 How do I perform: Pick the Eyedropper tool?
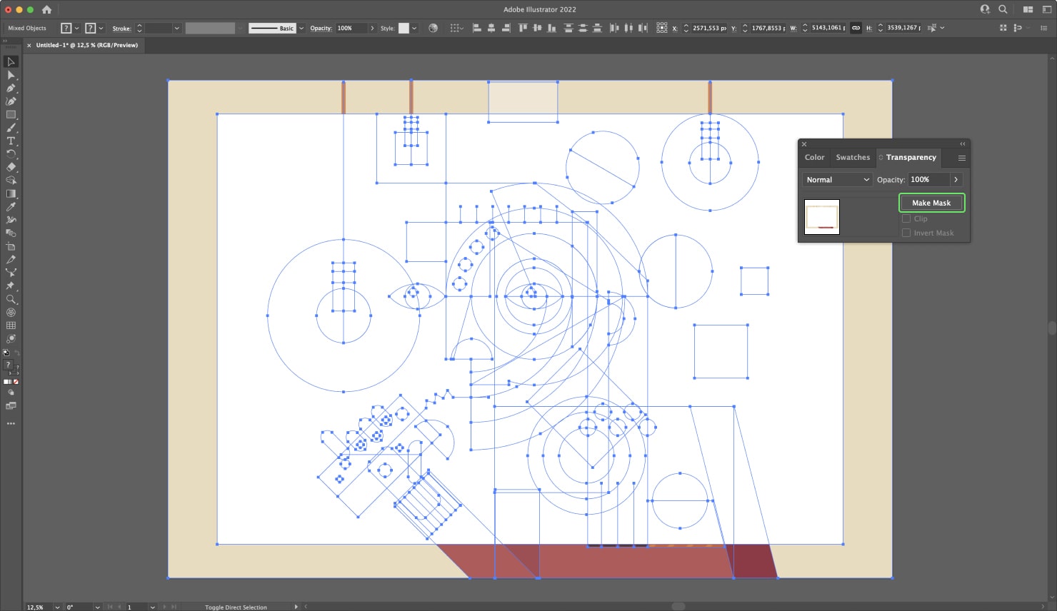[x=11, y=206]
